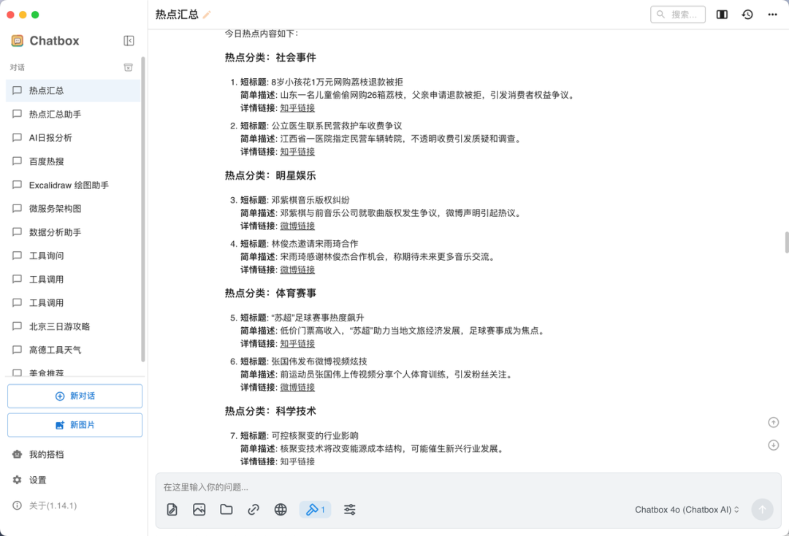This screenshot has width=789, height=536.
Task: Open the Chatbox 4o model selector
Action: 685,509
